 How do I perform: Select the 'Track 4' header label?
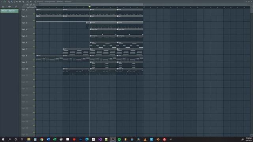pos(24,30)
